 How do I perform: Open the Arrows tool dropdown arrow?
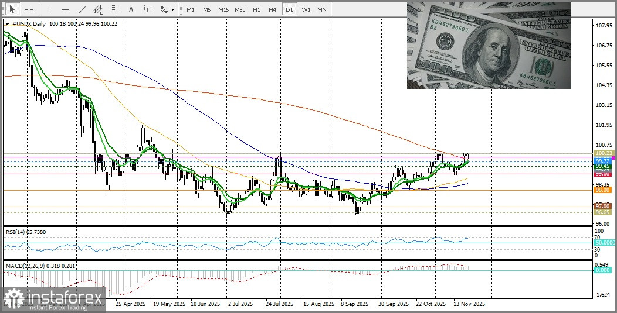[173, 10]
